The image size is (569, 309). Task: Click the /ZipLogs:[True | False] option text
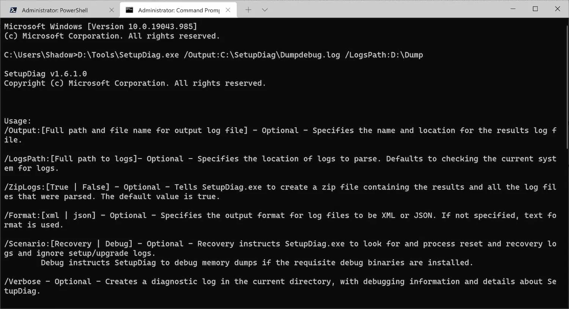click(x=57, y=187)
